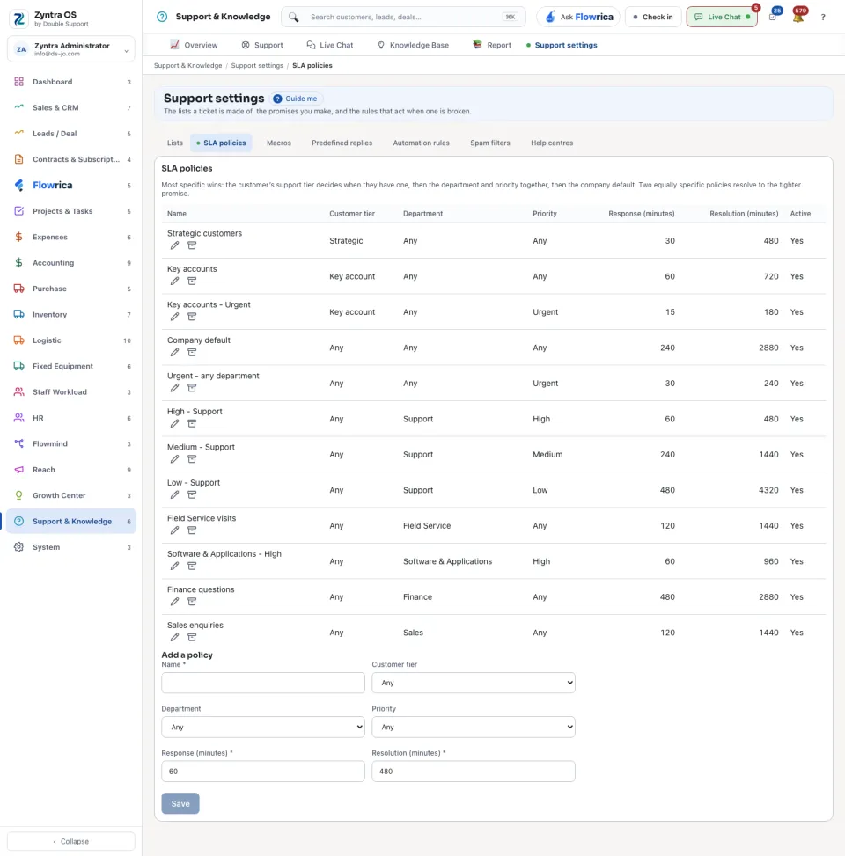845x856 pixels.
Task: Archive the Strategic customers policy
Action: pos(192,245)
